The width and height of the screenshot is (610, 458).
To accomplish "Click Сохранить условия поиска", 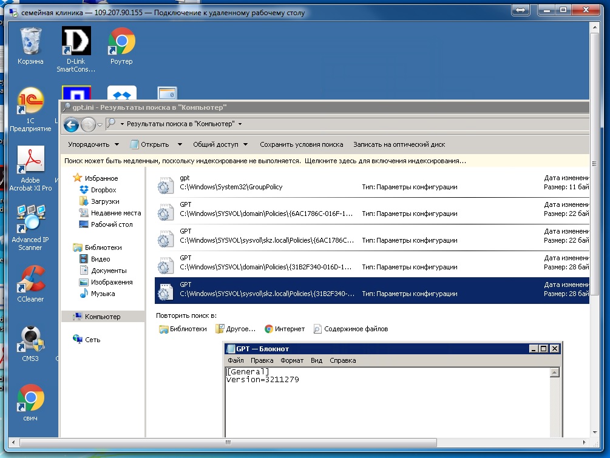I will pos(302,144).
